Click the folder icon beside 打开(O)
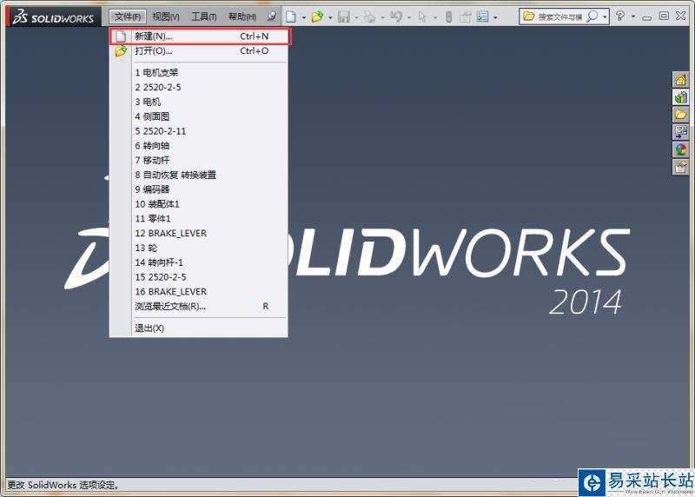 click(x=121, y=51)
